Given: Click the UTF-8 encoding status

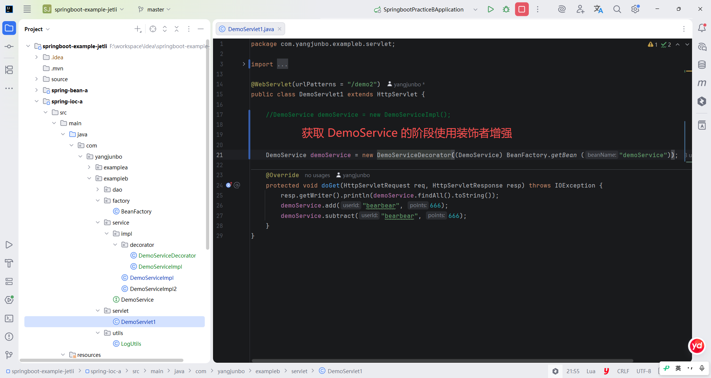Looking at the screenshot, I should 644,371.
